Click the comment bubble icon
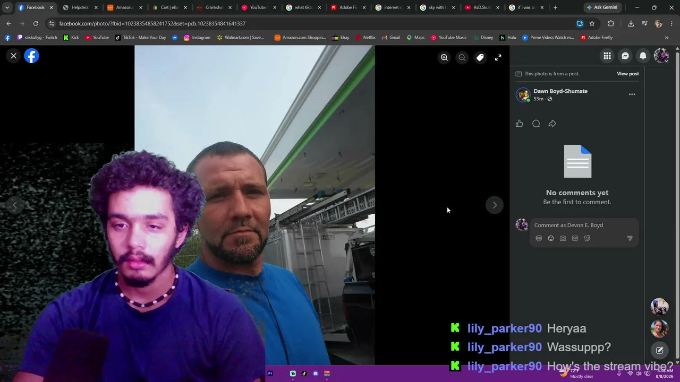 536,124
